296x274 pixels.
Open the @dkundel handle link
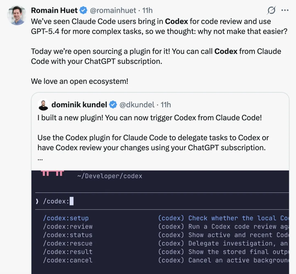[x=137, y=105]
